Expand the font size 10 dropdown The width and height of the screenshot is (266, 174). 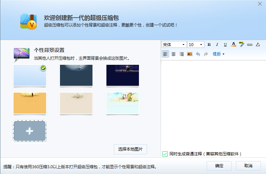click(x=196, y=45)
